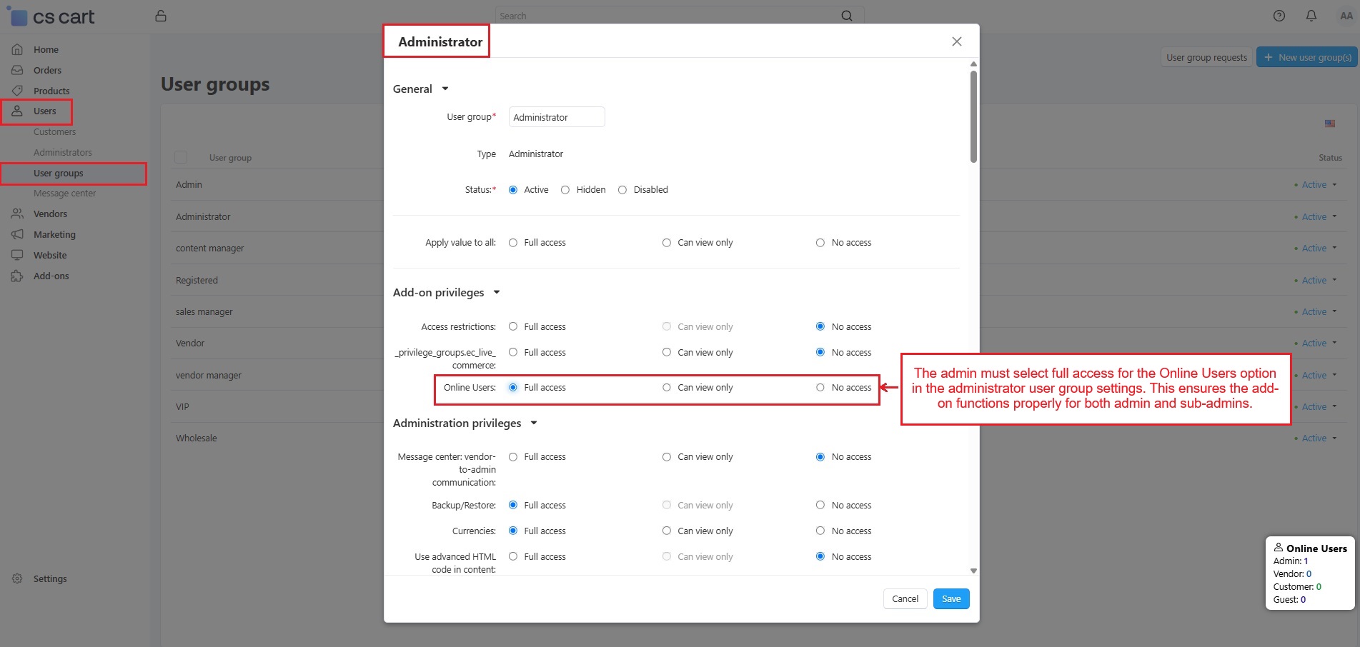The height and width of the screenshot is (647, 1360).
Task: Collapse the Administration privileges section
Action: (x=533, y=423)
